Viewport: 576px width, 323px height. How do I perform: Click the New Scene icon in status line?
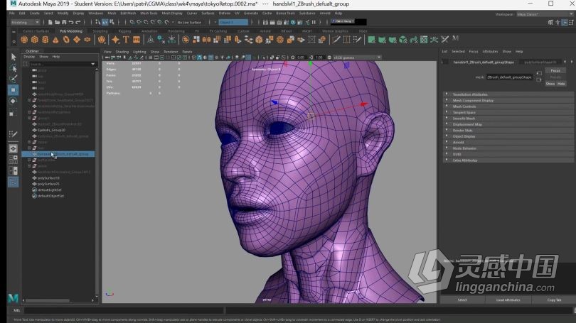pyautogui.click(x=50, y=23)
